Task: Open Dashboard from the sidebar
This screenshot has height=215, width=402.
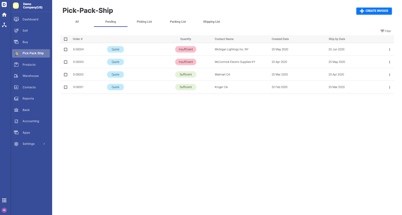Action: coord(31,19)
